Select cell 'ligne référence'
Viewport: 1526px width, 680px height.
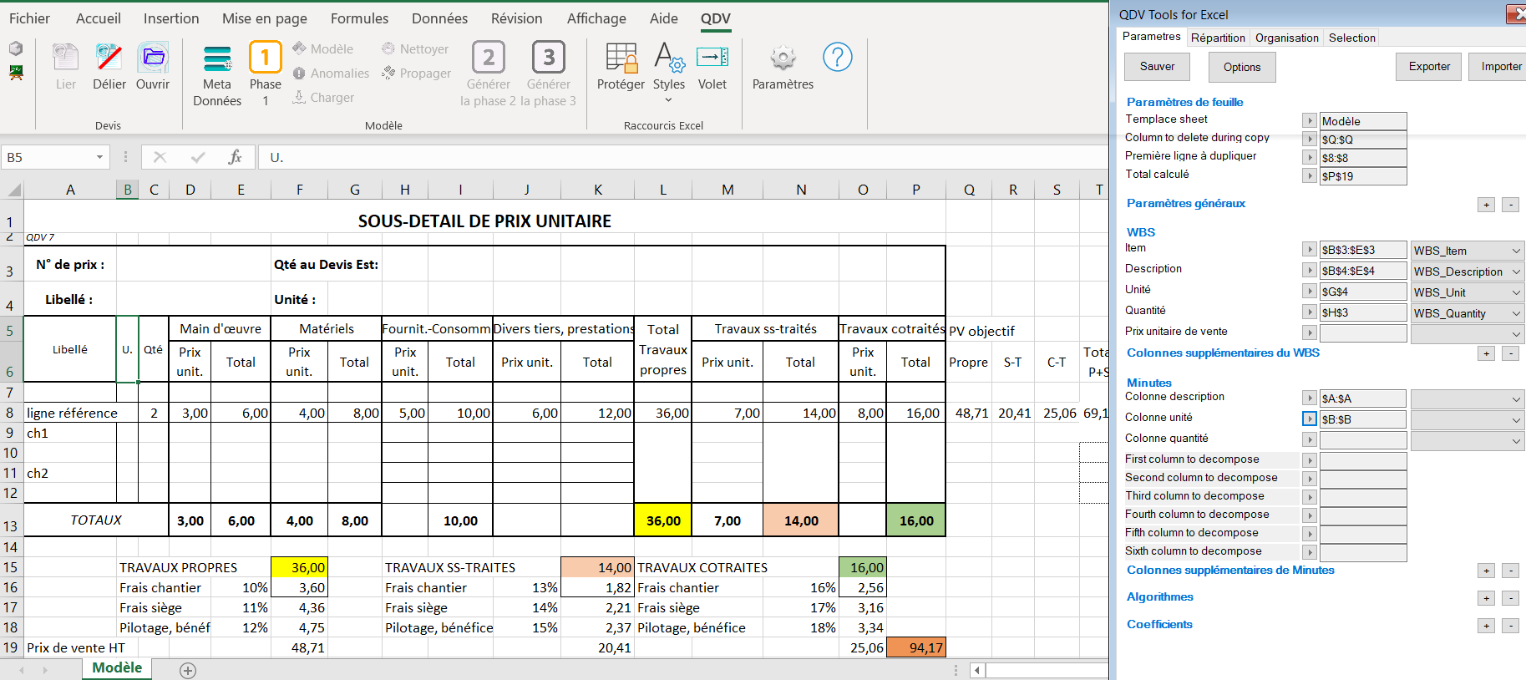coord(70,413)
